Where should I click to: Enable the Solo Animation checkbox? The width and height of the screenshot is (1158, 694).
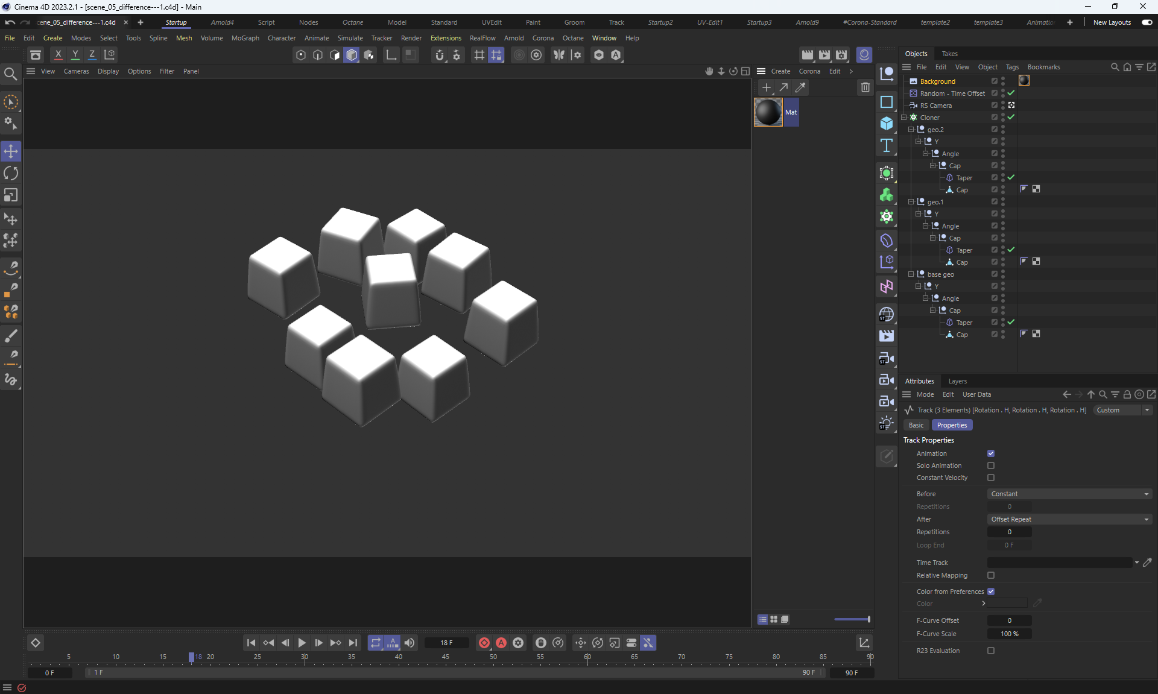991,465
